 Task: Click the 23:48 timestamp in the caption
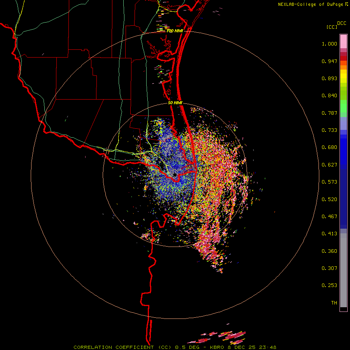point(268,347)
